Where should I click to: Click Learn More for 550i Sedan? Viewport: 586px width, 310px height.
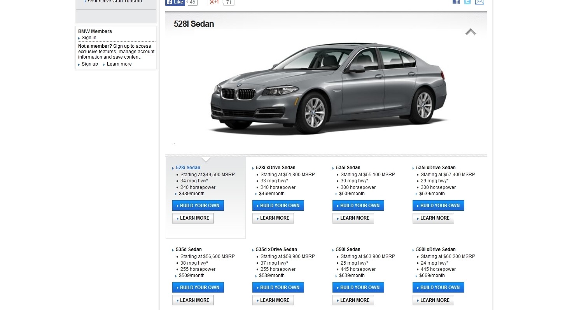[353, 300]
